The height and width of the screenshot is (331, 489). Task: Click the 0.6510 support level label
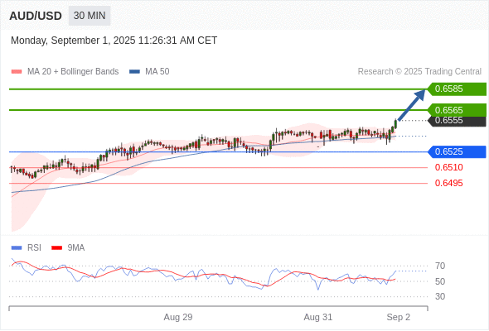click(448, 167)
